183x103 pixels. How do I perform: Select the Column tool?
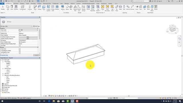tap(30, 8)
